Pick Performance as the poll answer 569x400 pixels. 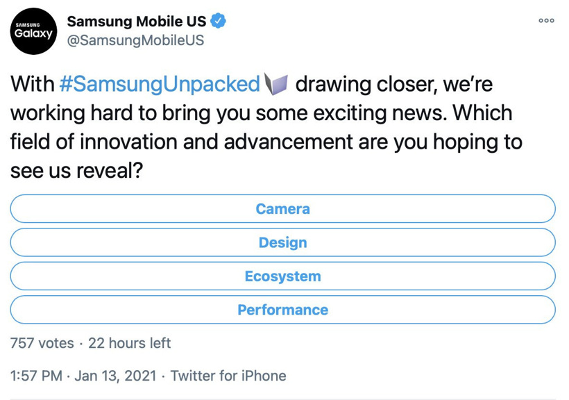pyautogui.click(x=283, y=310)
